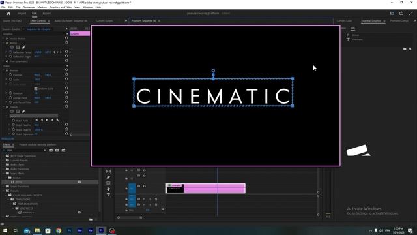The width and height of the screenshot is (417, 235).
Task: Toggle Mirror effect fx on or off
Action: coord(7,43)
